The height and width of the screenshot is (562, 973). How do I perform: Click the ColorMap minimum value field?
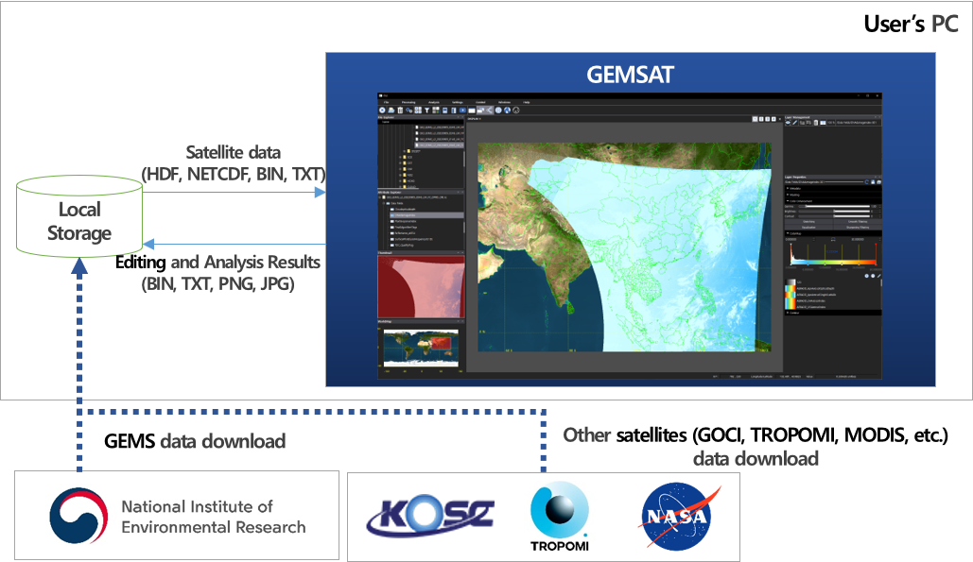[x=800, y=239]
